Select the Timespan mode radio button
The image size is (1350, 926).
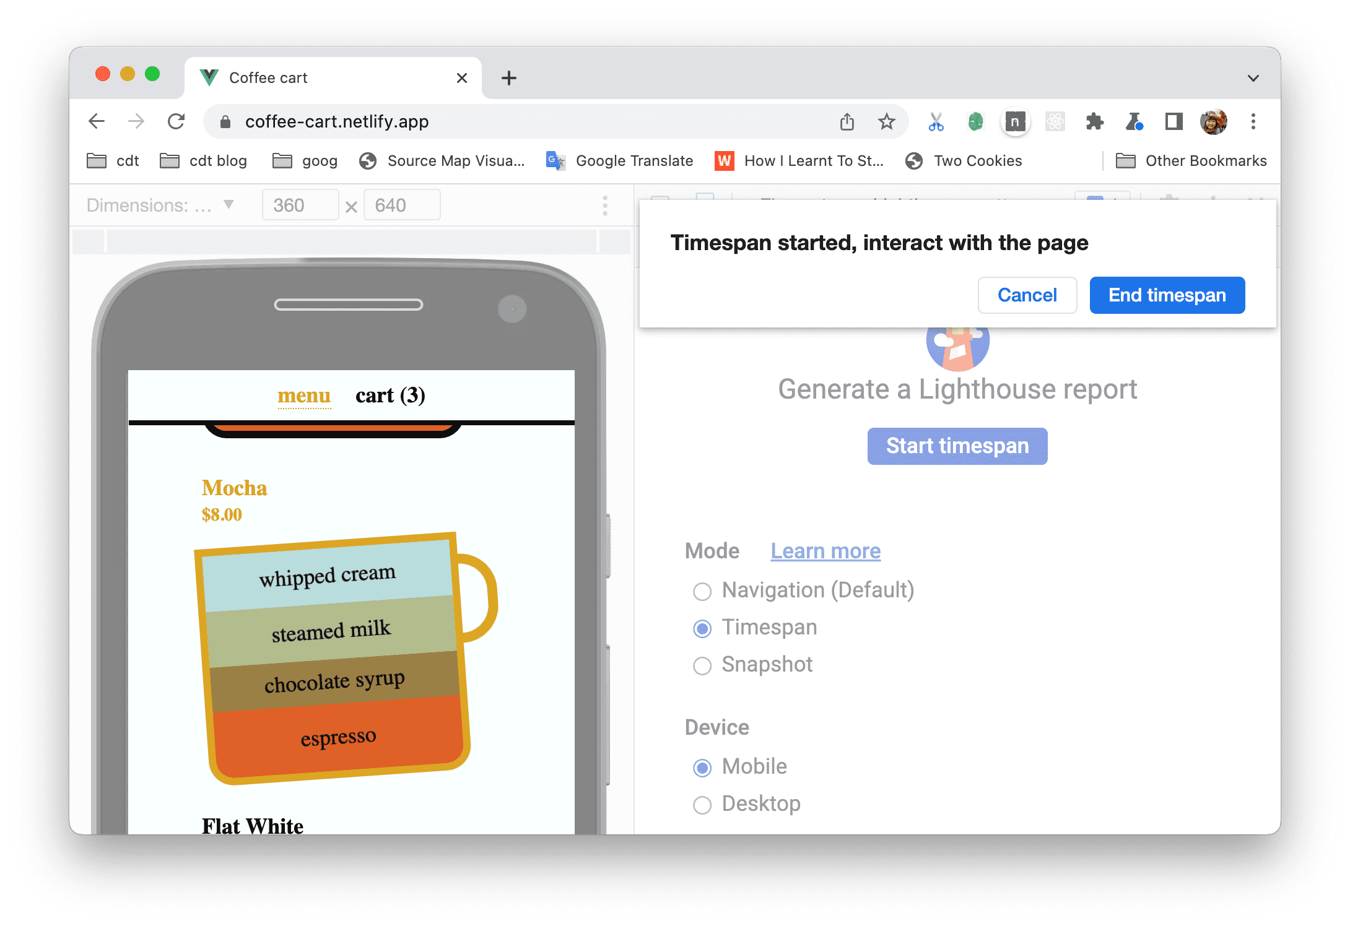coord(702,628)
